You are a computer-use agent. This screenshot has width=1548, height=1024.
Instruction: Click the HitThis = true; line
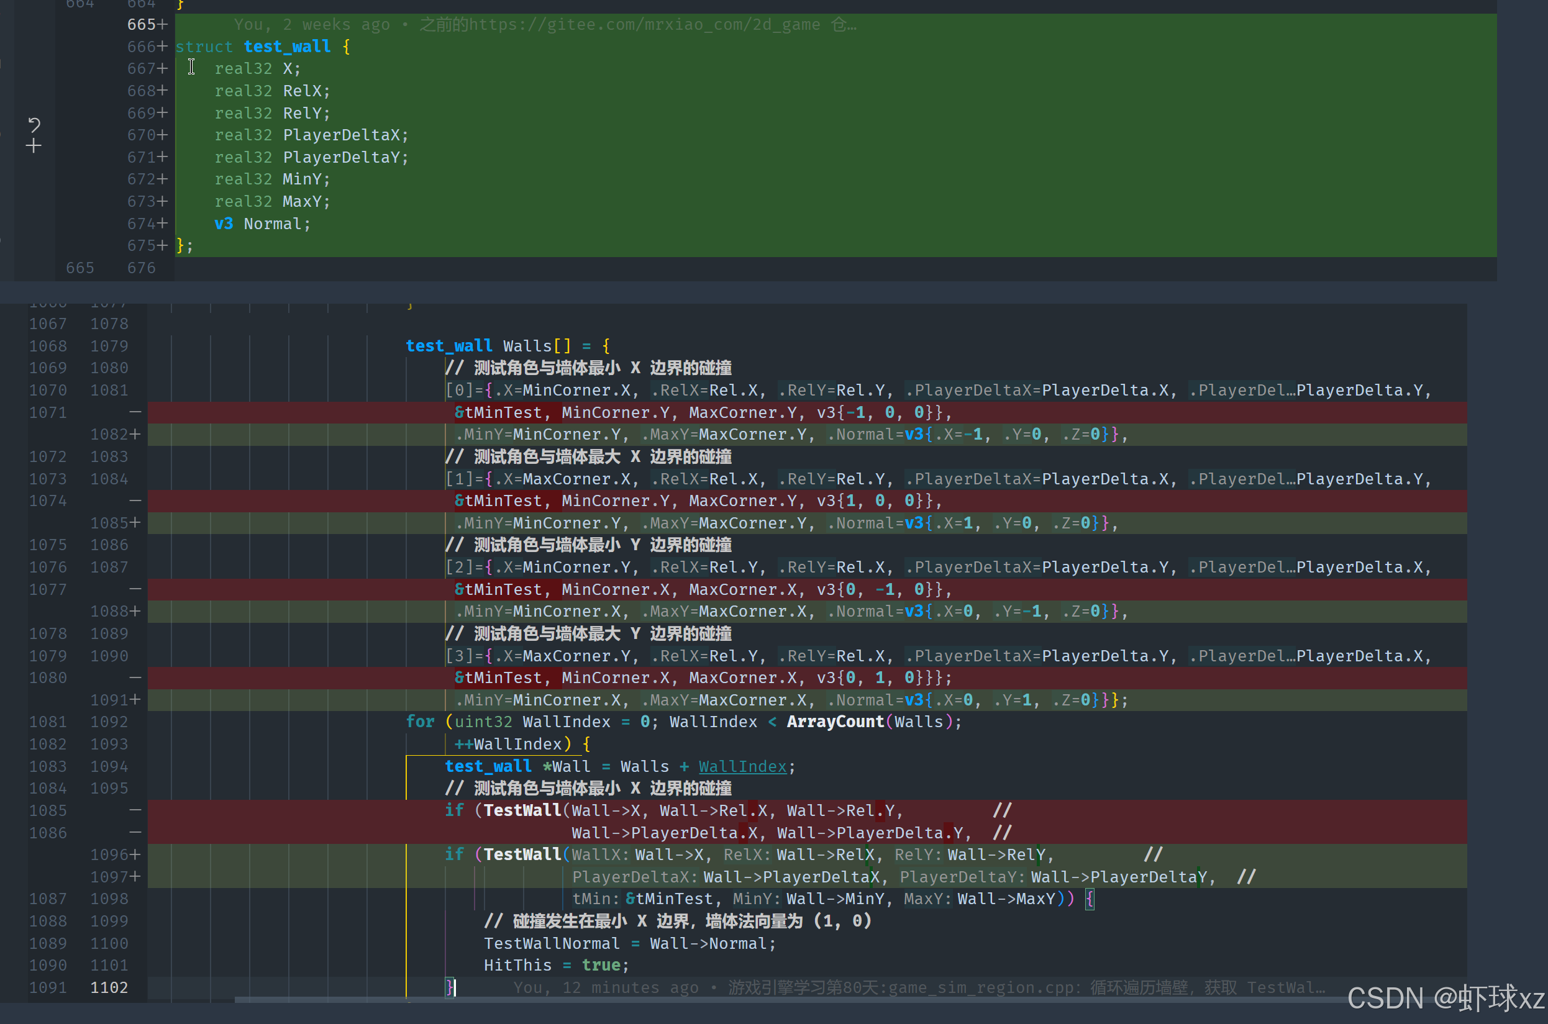click(557, 965)
